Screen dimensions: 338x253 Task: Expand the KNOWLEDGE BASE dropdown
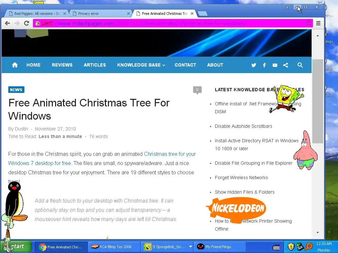(141, 65)
